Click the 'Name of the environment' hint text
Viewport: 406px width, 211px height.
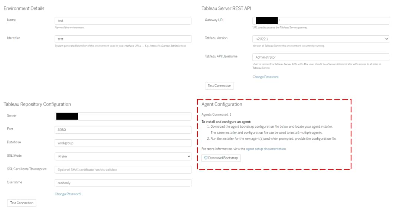[69, 27]
